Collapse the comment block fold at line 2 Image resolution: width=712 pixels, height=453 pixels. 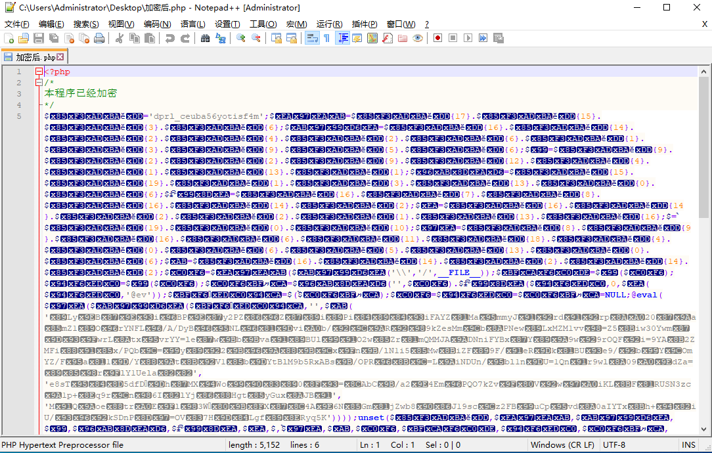(x=39, y=83)
